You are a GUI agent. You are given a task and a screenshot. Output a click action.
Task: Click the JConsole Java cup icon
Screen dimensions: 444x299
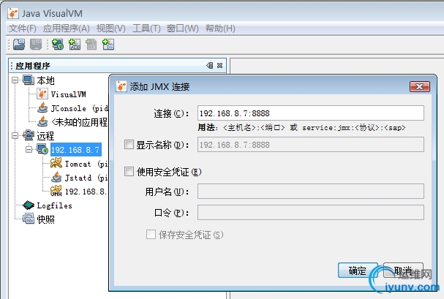42,107
